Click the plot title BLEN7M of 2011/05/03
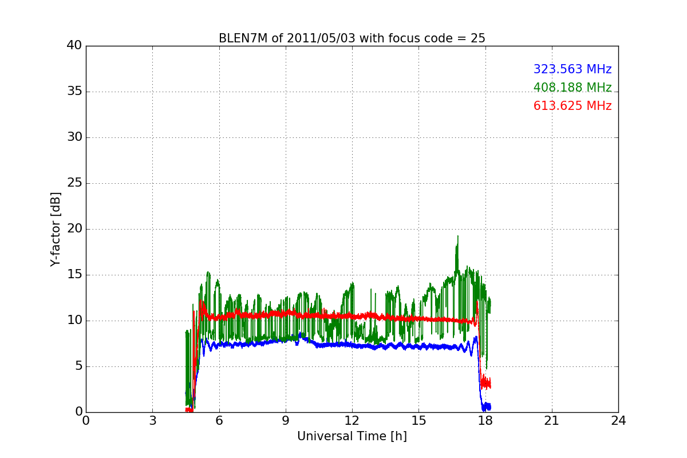The height and width of the screenshot is (458, 687). [x=352, y=38]
